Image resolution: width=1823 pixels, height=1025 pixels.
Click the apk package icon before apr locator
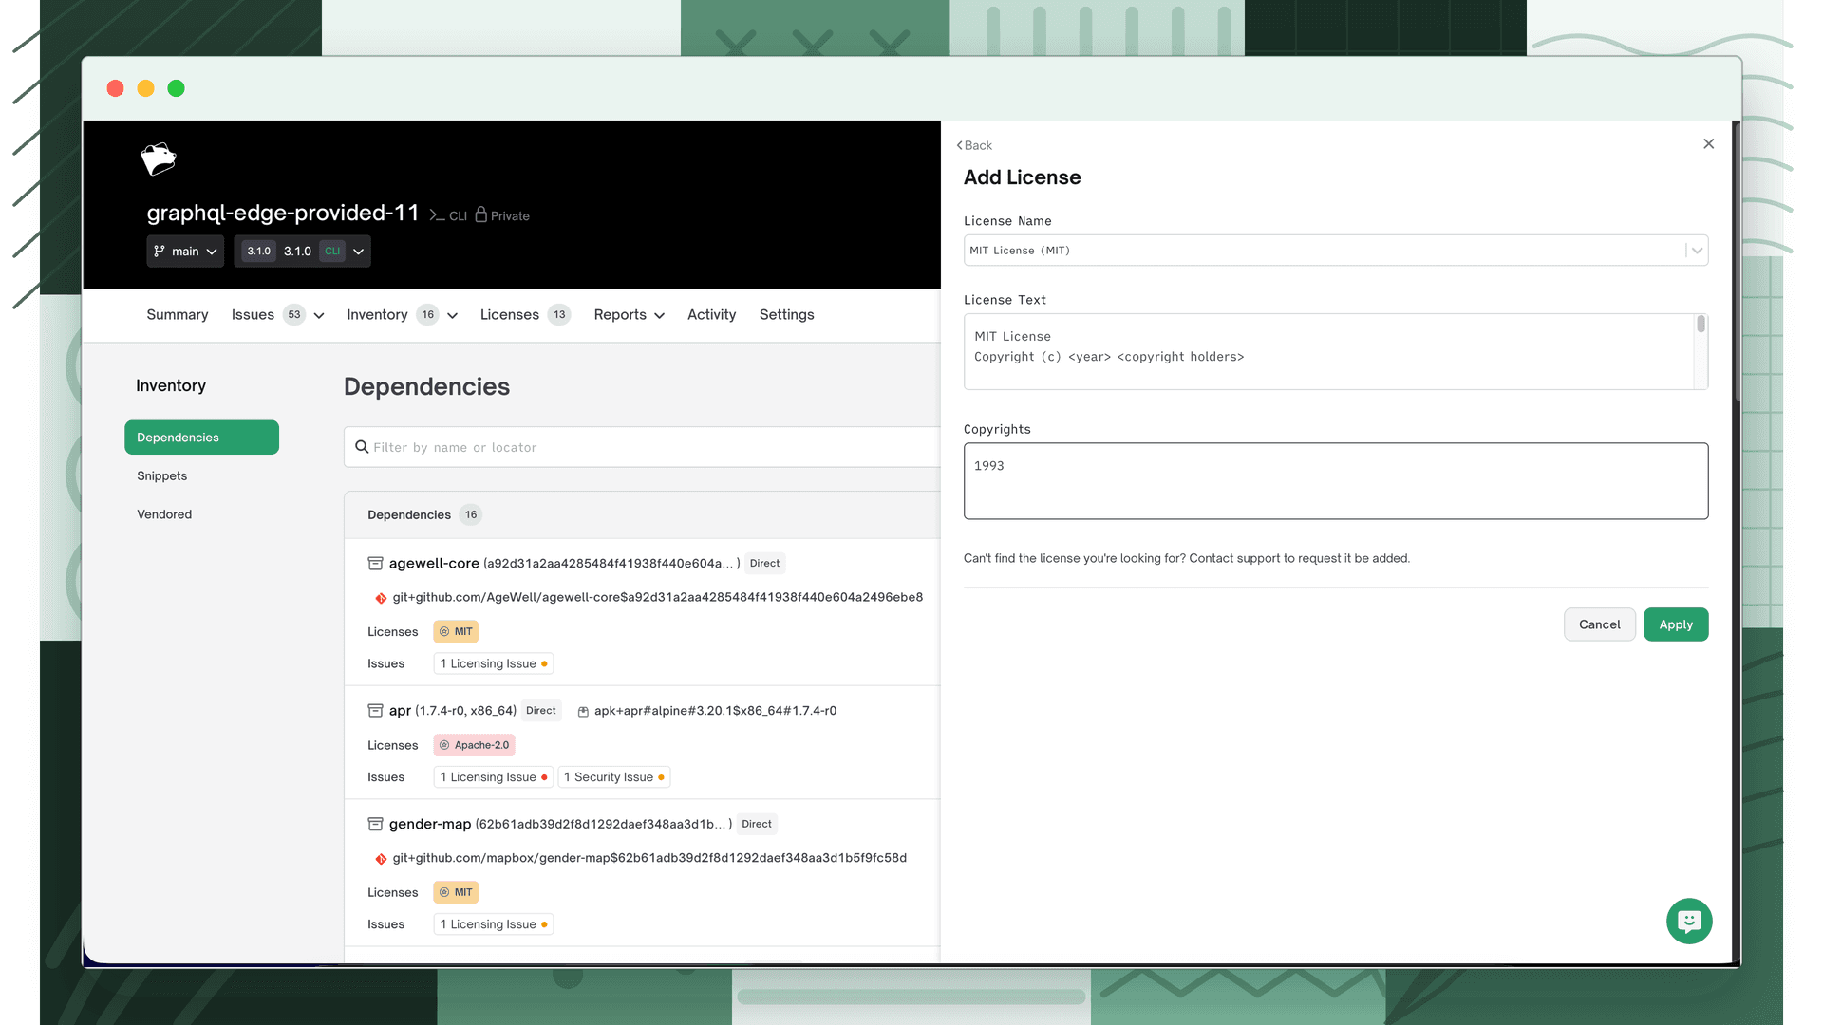(583, 712)
